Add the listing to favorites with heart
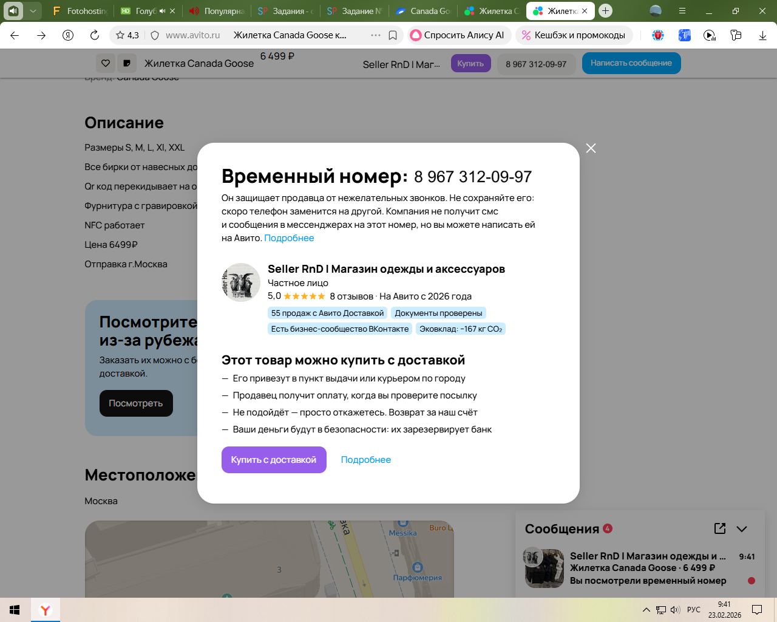The width and height of the screenshot is (777, 622). click(x=106, y=63)
